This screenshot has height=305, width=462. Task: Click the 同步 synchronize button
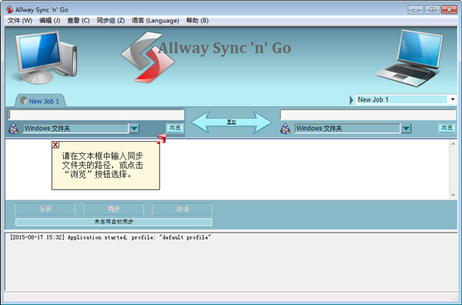click(113, 209)
